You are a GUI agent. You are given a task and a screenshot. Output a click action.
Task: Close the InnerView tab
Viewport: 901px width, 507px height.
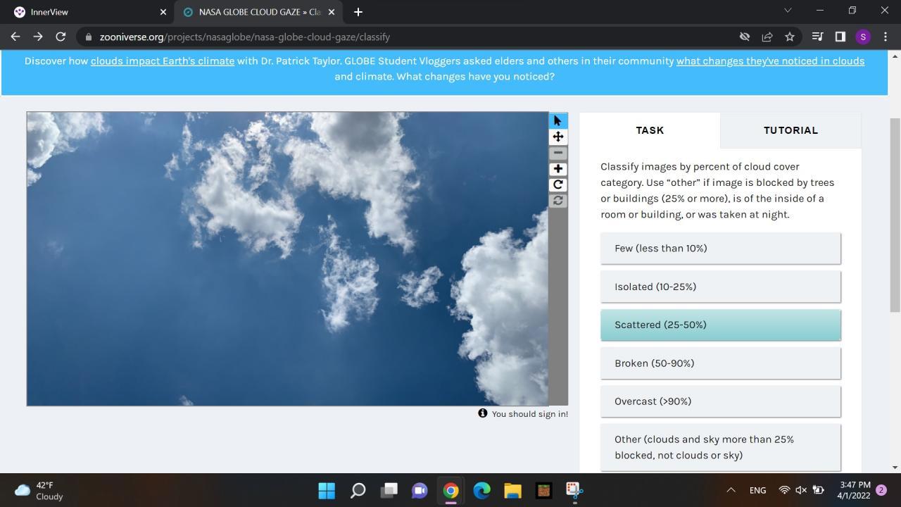click(x=163, y=12)
